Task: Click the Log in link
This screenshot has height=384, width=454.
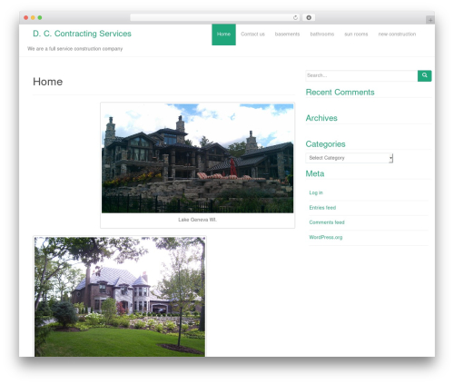Action: click(316, 192)
